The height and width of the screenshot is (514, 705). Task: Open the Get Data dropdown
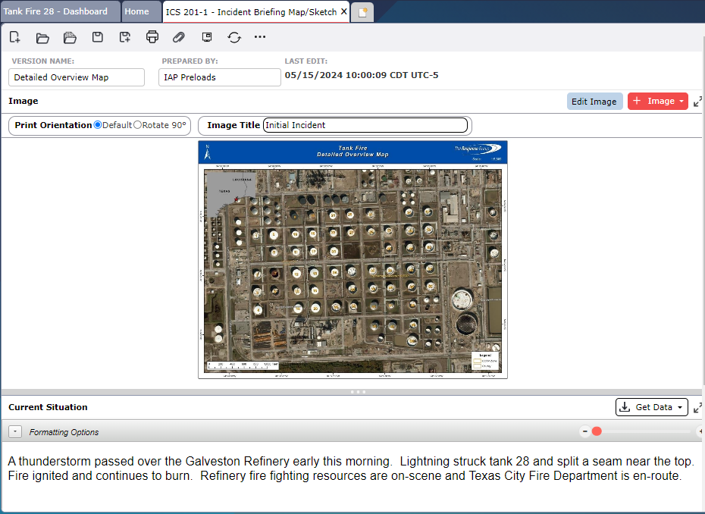click(x=651, y=407)
